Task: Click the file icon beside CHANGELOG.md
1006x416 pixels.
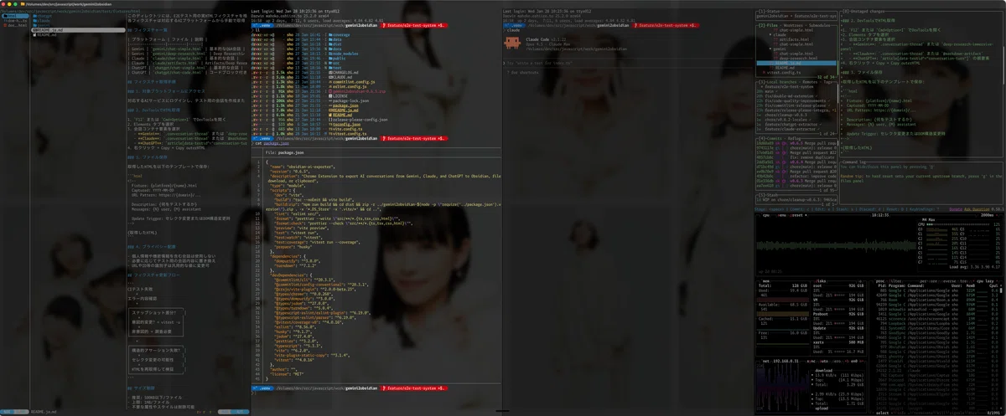Action: tap(330, 73)
